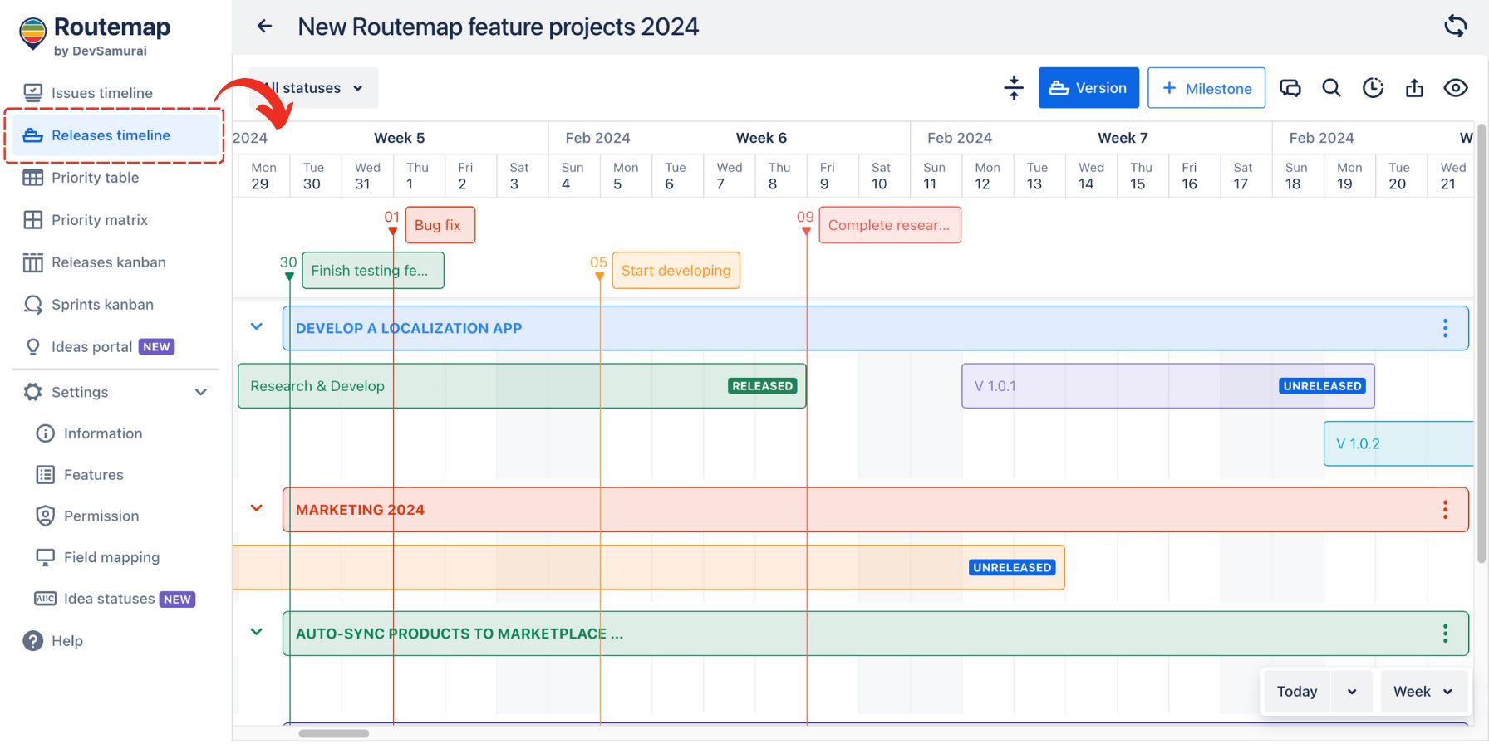Click the horizontal timeline scrollbar
The image size is (1489, 744).
(x=334, y=733)
